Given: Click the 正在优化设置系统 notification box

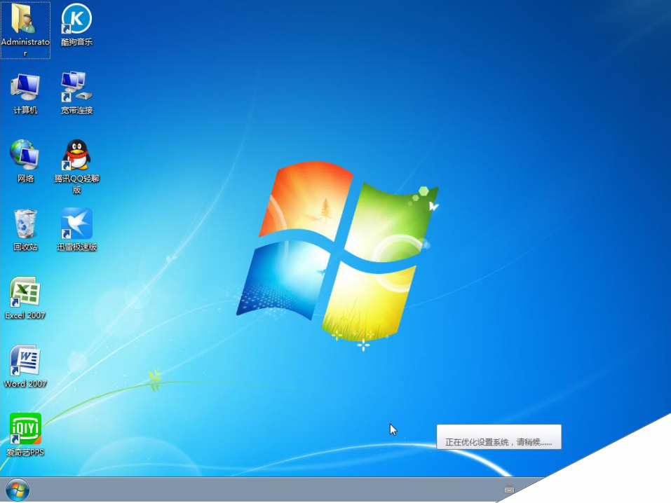Looking at the screenshot, I should tap(499, 437).
